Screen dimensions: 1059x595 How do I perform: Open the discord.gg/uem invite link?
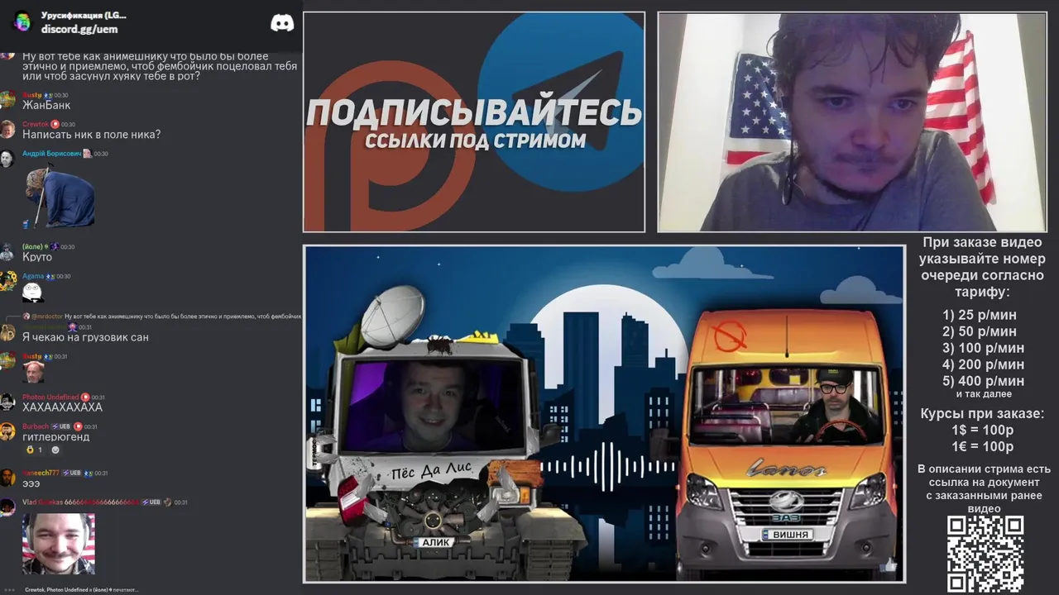[79, 29]
